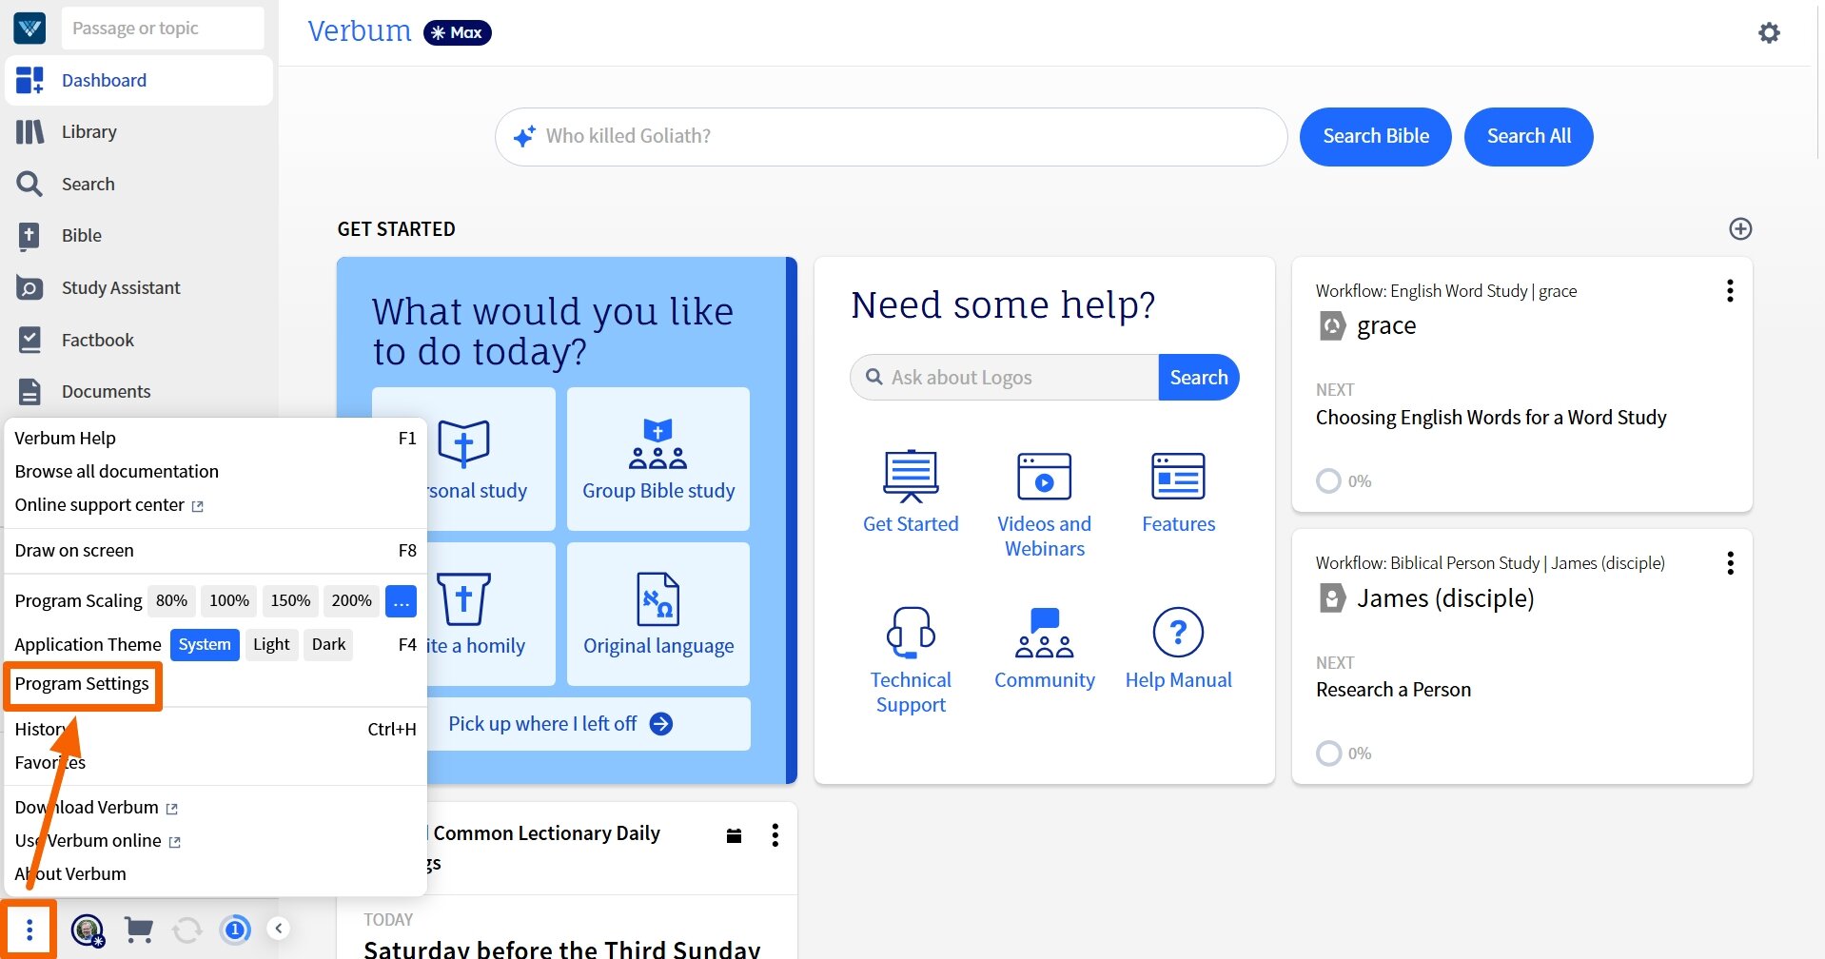
Task: Open the Community help icon
Action: [x=1045, y=648]
